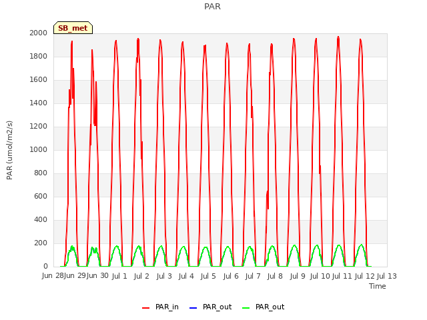This screenshot has width=427, height=320.
Task: Click the 1600 y-axis tick label
Action: (x=39, y=80)
